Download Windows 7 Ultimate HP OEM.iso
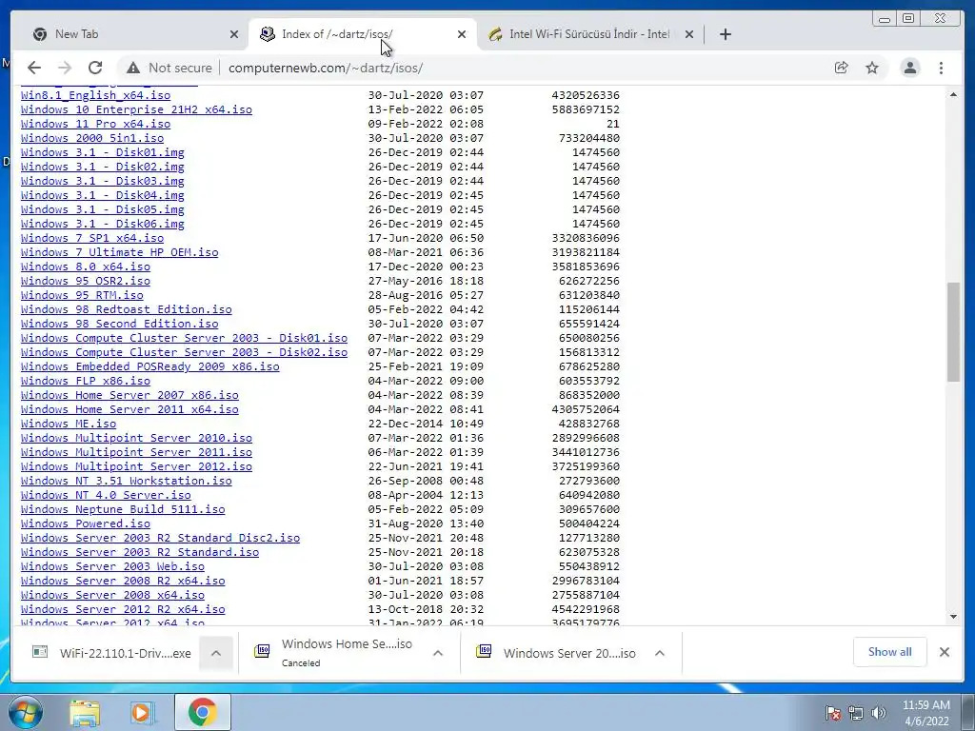975x731 pixels. (x=119, y=252)
